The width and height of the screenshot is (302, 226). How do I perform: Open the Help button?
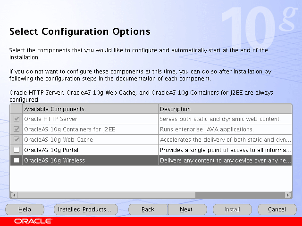25,209
